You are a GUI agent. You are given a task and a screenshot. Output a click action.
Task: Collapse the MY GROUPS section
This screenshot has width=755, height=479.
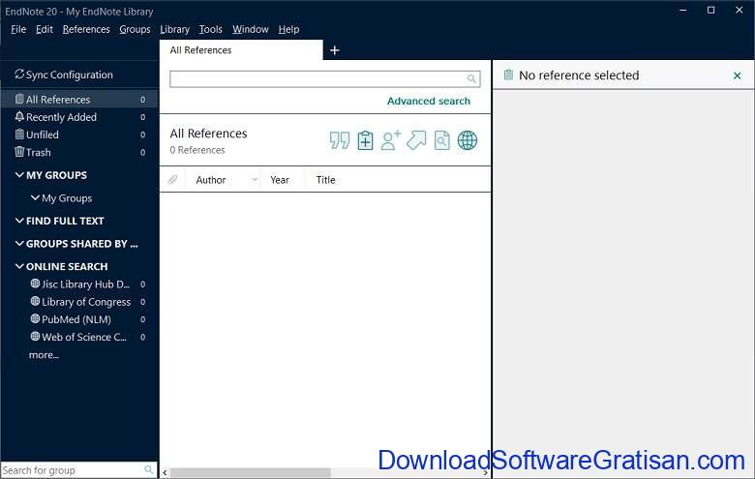[19, 175]
